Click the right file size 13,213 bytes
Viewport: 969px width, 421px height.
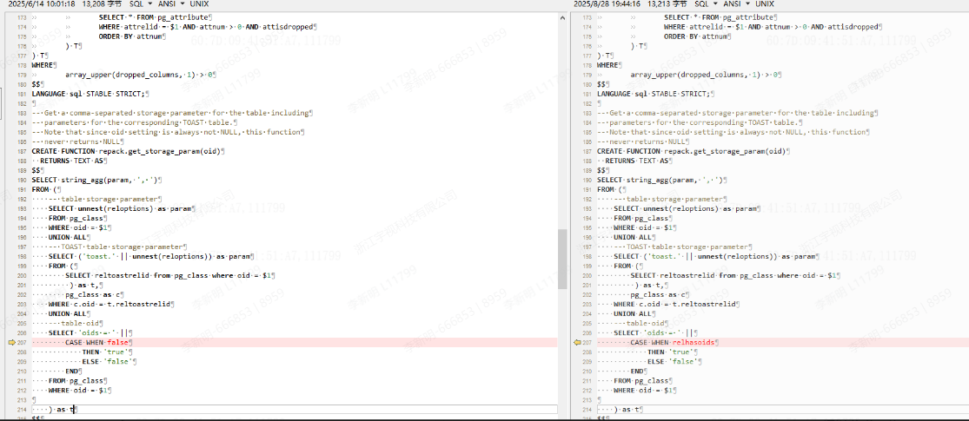(x=667, y=3)
